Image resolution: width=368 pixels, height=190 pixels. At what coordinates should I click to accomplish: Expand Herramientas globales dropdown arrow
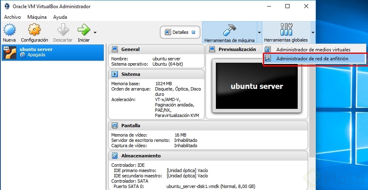click(x=313, y=32)
